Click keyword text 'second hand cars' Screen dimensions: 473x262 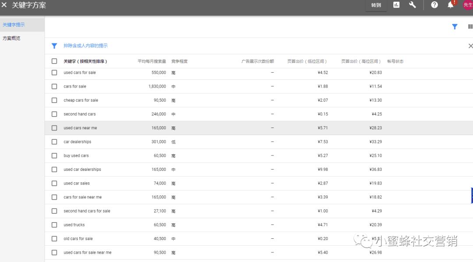[x=80, y=114]
